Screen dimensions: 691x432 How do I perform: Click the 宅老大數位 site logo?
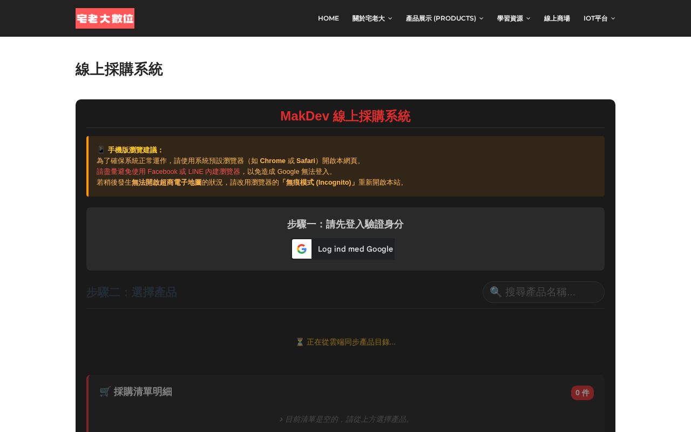pos(105,18)
